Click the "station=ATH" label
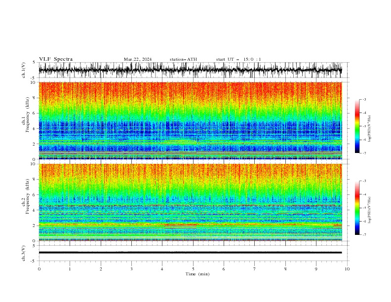The image size is (391, 302). point(183,59)
